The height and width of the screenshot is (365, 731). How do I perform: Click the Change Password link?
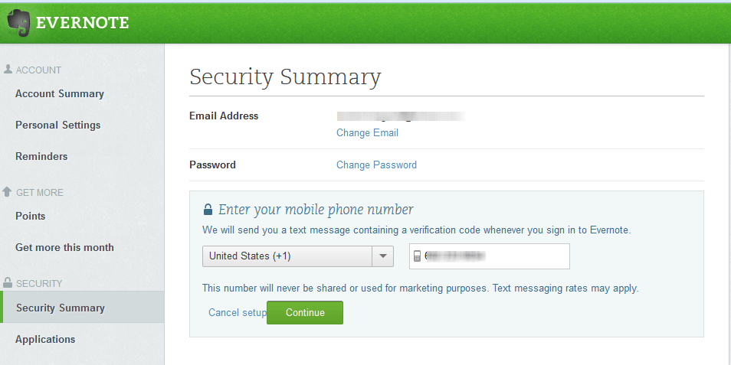[377, 165]
